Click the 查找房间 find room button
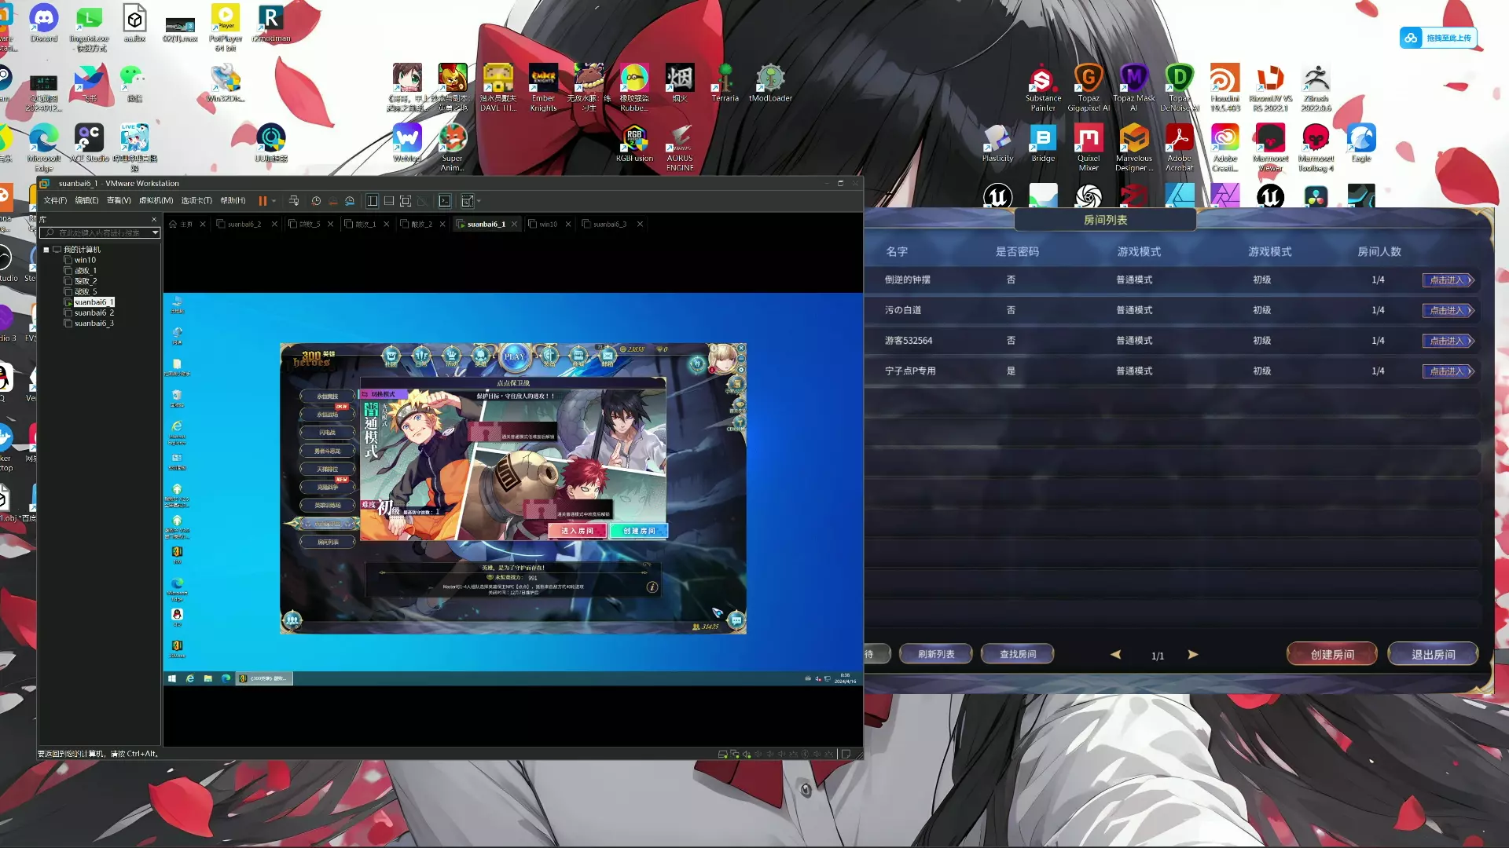The width and height of the screenshot is (1509, 848). pos(1017,654)
